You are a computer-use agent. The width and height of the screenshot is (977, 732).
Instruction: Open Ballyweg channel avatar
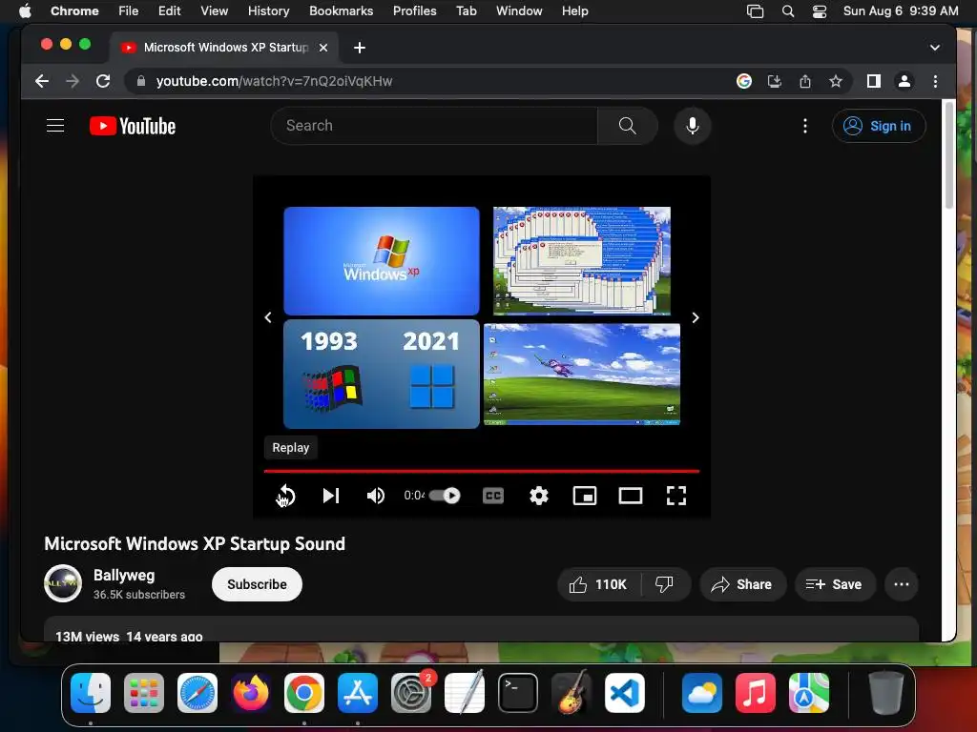[x=63, y=583]
